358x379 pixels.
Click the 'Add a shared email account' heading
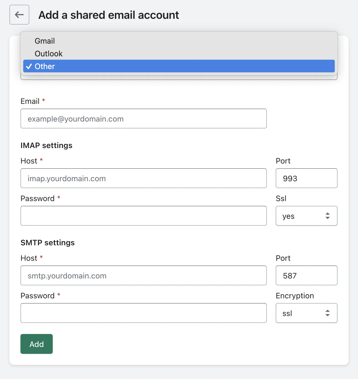(109, 15)
